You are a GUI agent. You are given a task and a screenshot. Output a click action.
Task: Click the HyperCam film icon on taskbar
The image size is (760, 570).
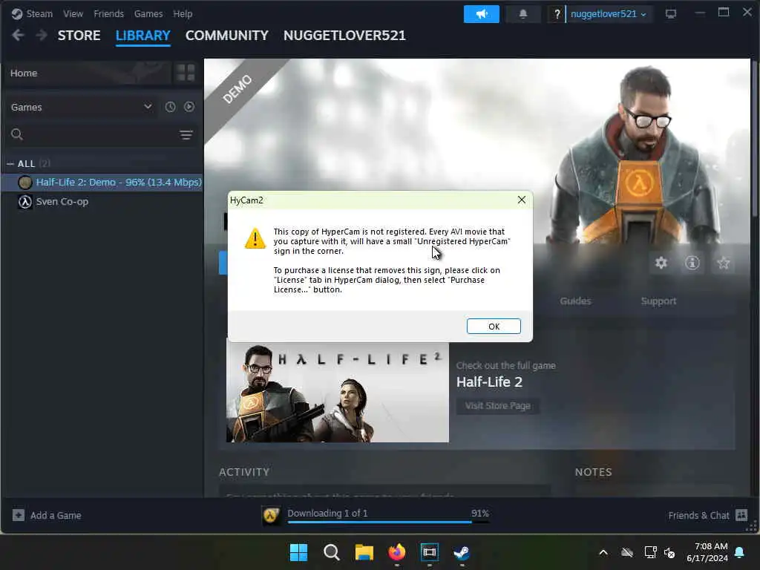[430, 552]
